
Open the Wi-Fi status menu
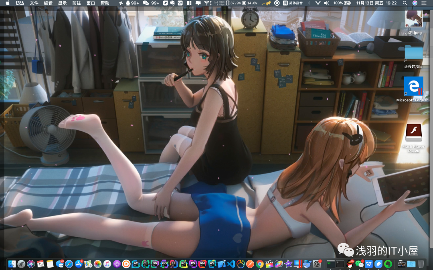coord(318,3)
